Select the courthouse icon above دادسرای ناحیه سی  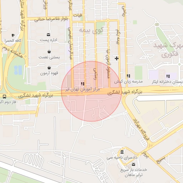[122, 152]
